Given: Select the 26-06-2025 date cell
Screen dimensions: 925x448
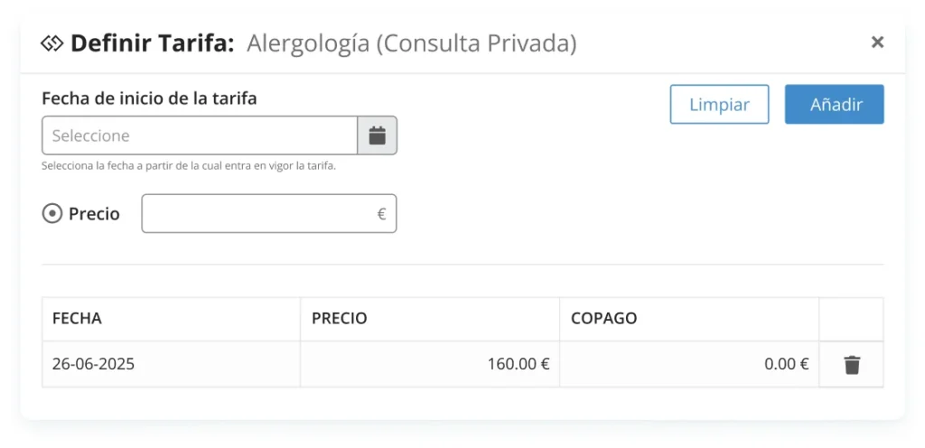Looking at the screenshot, I should click(93, 365).
